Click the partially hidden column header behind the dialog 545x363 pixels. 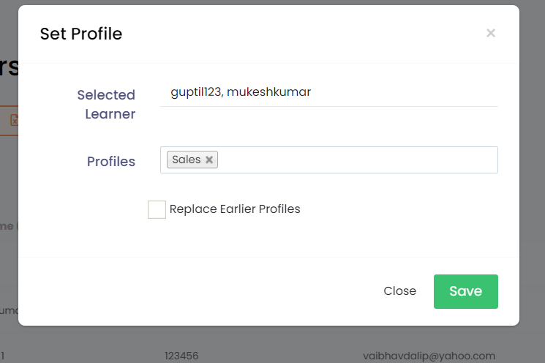click(x=8, y=226)
